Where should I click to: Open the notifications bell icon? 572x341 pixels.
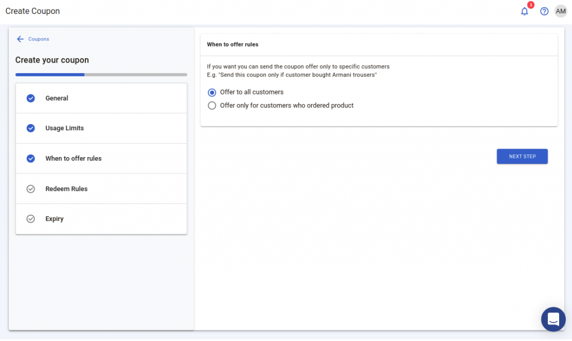(x=524, y=12)
